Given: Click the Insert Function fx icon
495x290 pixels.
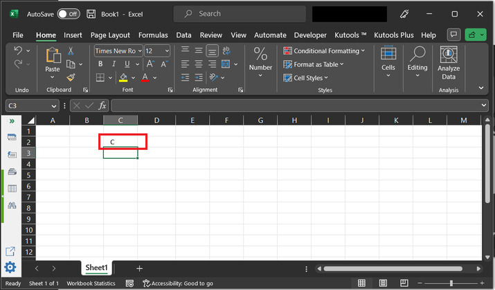Looking at the screenshot, I should coord(102,106).
